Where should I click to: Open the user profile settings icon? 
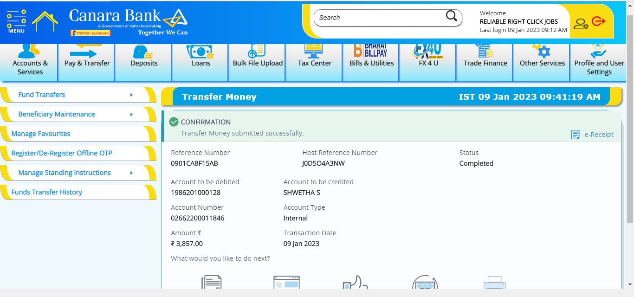click(x=581, y=23)
